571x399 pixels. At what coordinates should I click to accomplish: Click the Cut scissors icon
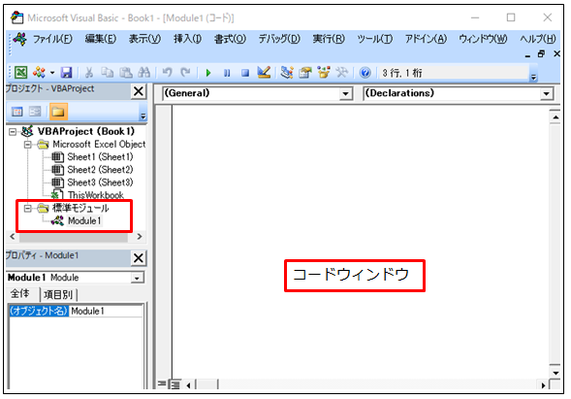click(88, 73)
